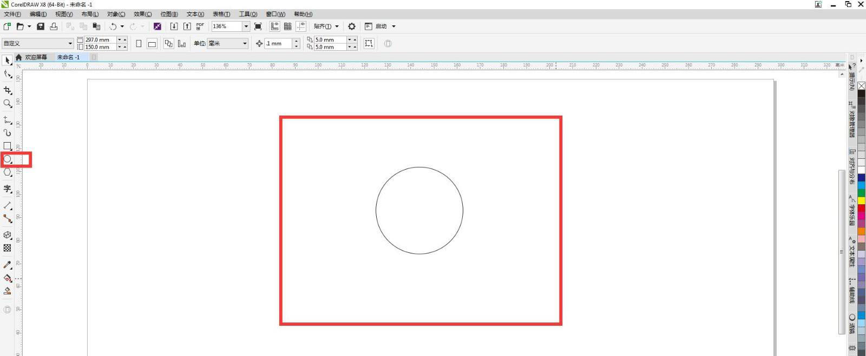Click the 启动 launcher button
Viewport: 866px width, 356px height.
tap(381, 26)
